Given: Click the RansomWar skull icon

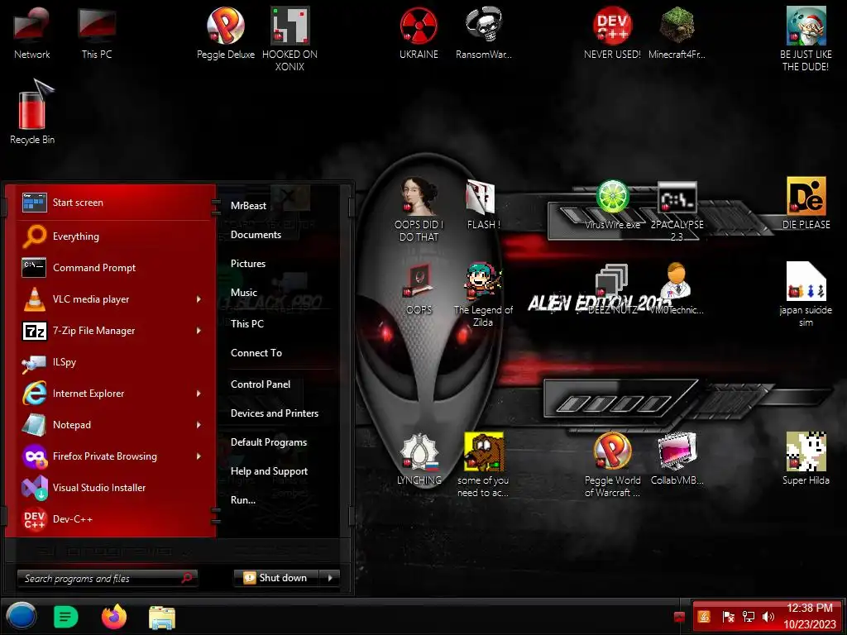Looking at the screenshot, I should (x=483, y=33).
